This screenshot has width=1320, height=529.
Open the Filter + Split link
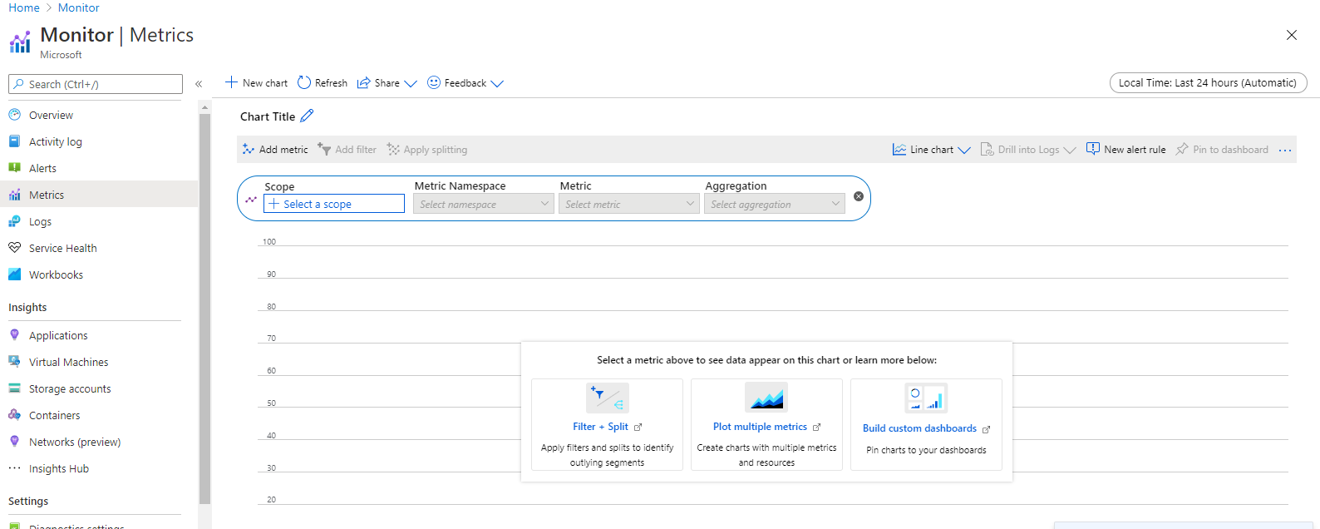pyautogui.click(x=600, y=427)
